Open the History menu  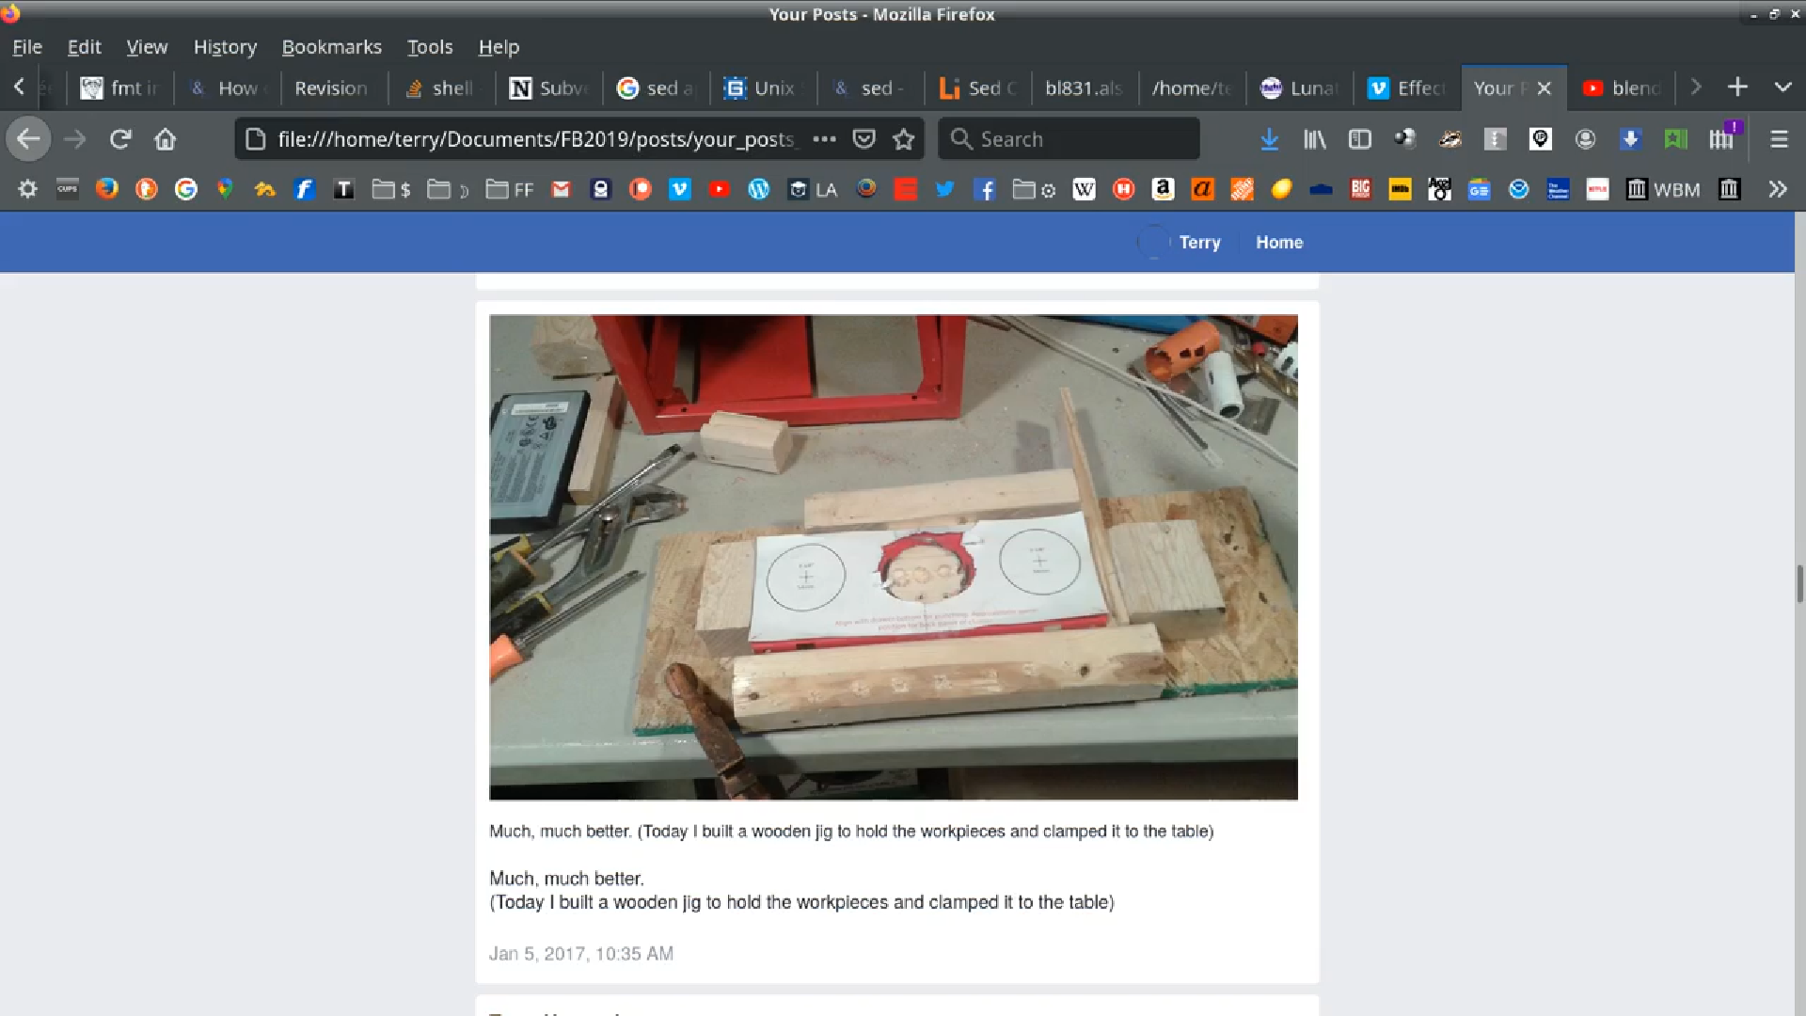(225, 47)
